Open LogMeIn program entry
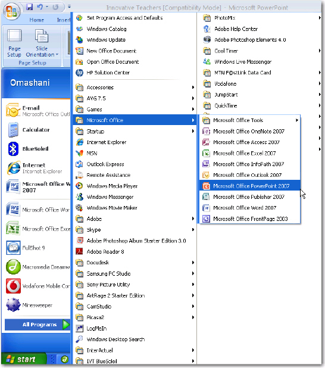Viewport: 325px width, 368px height. pyautogui.click(x=135, y=328)
